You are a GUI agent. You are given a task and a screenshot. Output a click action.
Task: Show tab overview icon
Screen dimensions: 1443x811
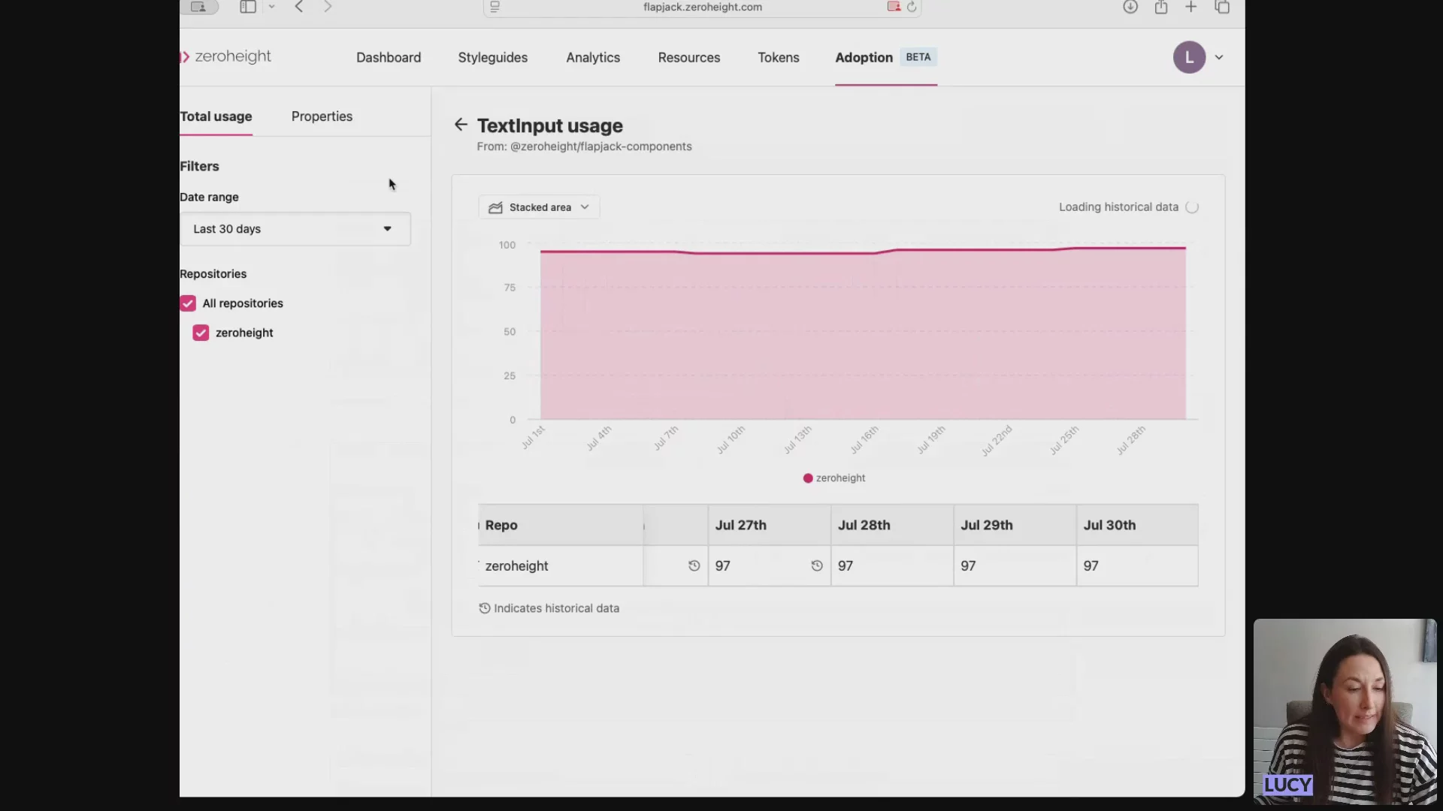click(x=1223, y=7)
